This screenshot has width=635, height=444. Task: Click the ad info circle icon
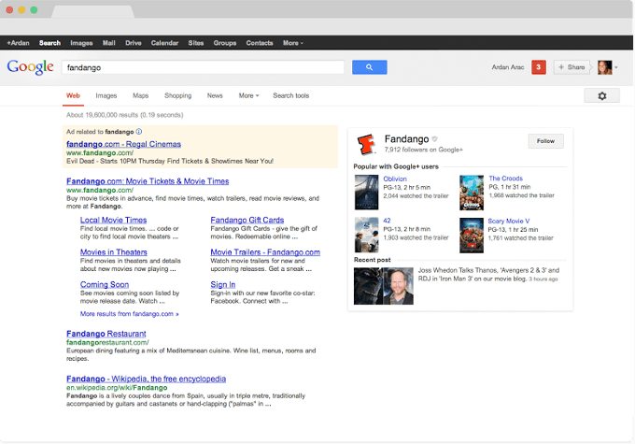tap(139, 132)
